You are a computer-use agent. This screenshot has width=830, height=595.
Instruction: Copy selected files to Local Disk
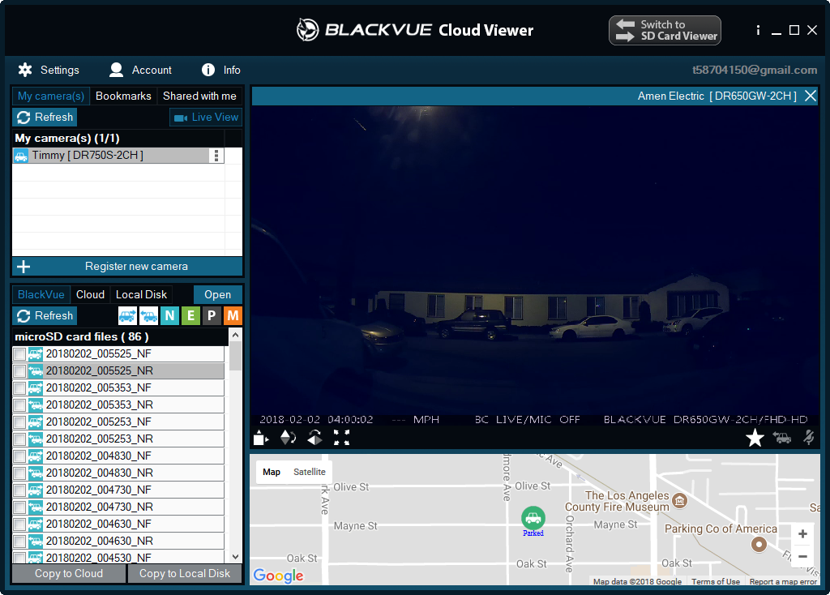click(185, 573)
